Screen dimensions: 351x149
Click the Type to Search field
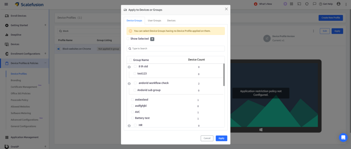coord(176,49)
